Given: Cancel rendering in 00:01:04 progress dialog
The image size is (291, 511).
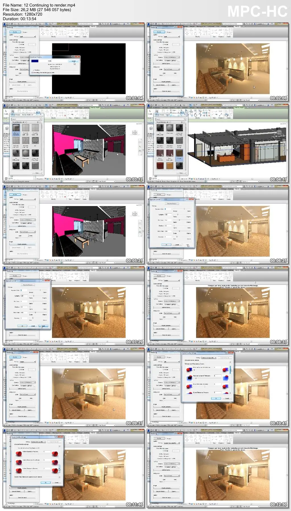Looking at the screenshot, I should coord(73,61).
